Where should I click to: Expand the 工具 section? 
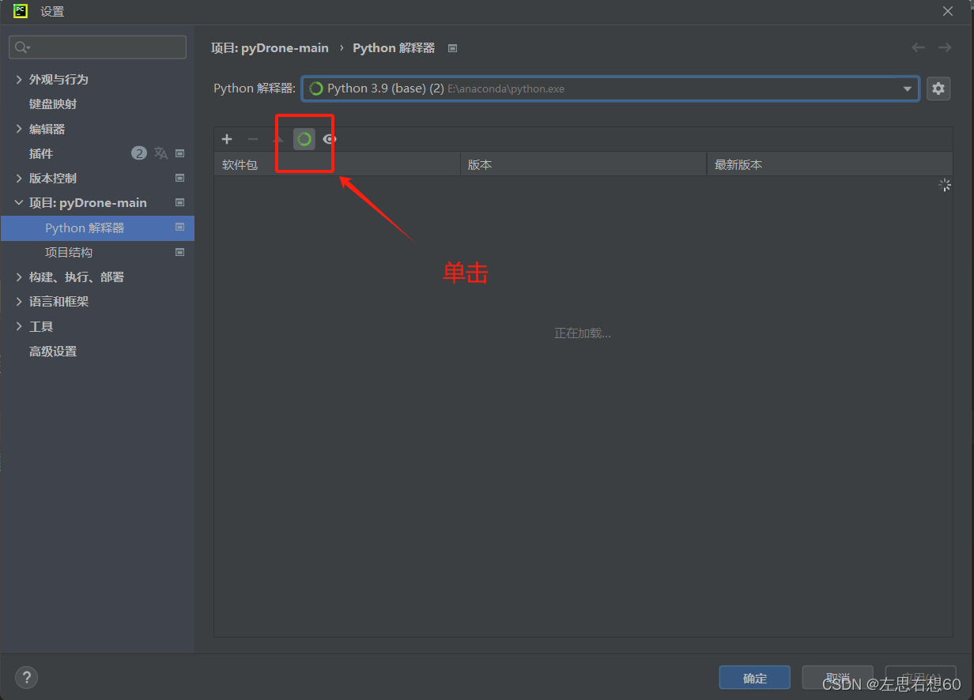point(19,326)
